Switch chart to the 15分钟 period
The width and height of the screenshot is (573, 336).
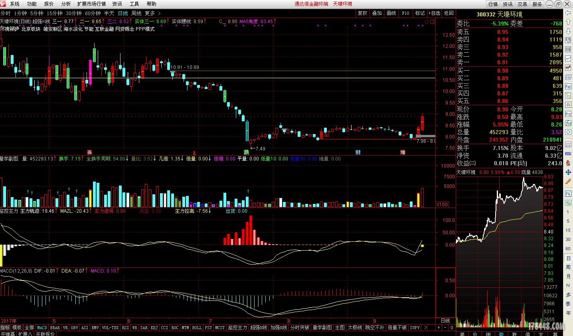click(55, 13)
